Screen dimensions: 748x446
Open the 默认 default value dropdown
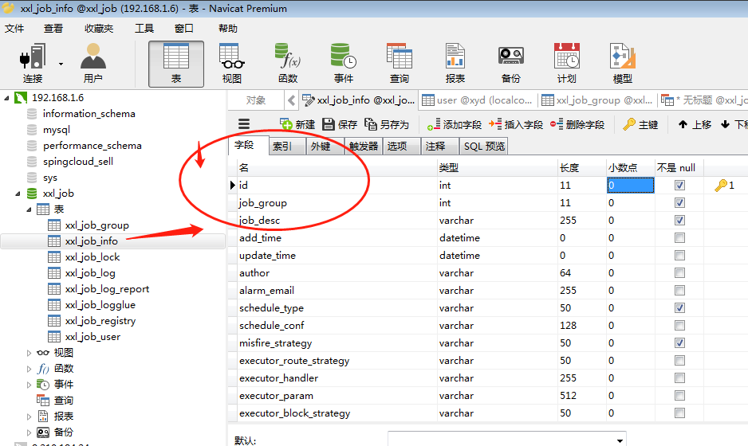pos(619,440)
